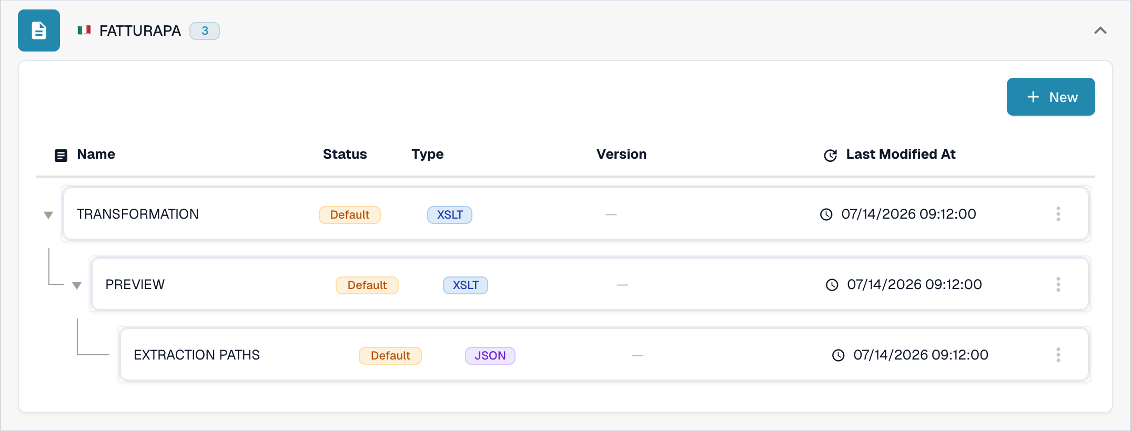Click the JSON type tag
This screenshot has width=1131, height=431.
(x=490, y=356)
